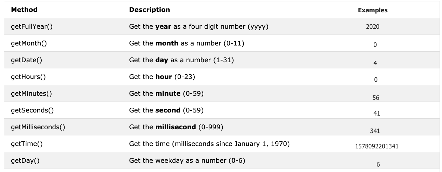Click the getSeconds() method name
This screenshot has height=172, width=442.
click(32, 110)
